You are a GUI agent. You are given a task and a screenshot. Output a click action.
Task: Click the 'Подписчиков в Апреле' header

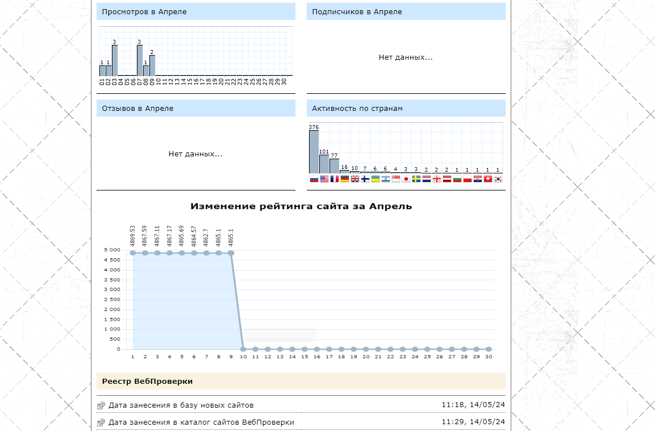coord(406,12)
